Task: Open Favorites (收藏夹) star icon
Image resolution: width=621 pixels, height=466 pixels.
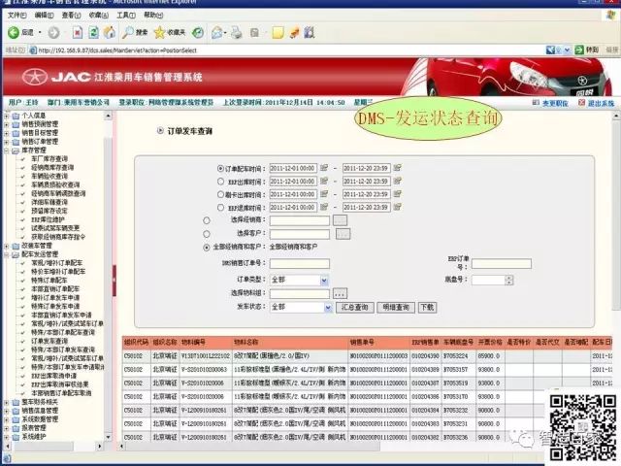Action: pyautogui.click(x=159, y=32)
